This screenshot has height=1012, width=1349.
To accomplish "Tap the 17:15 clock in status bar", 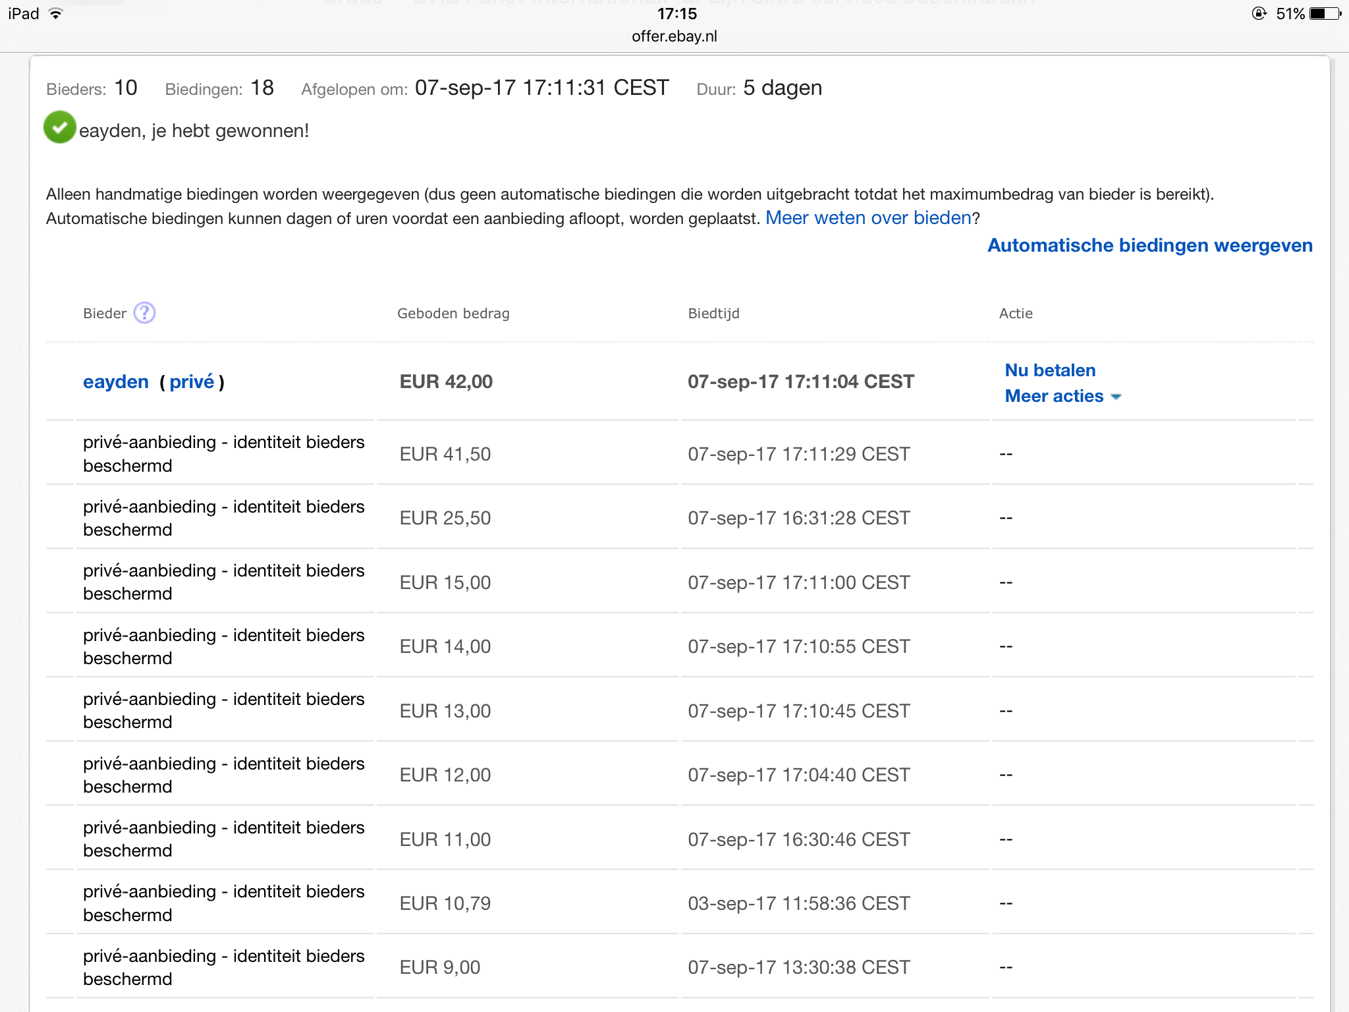I will (676, 14).
